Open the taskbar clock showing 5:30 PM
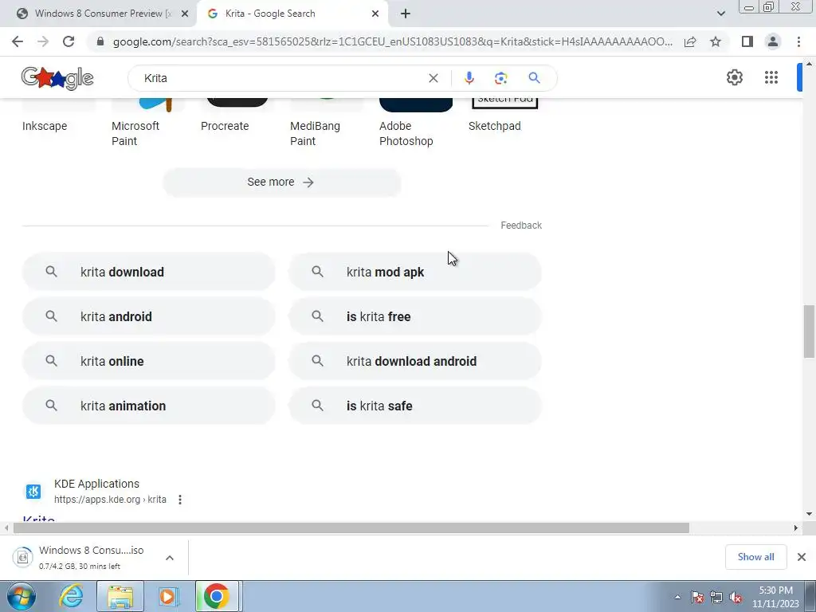 (x=775, y=597)
